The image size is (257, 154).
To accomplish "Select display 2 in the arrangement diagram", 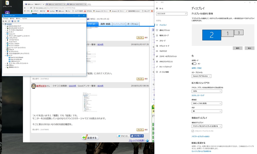I will coord(212,35).
